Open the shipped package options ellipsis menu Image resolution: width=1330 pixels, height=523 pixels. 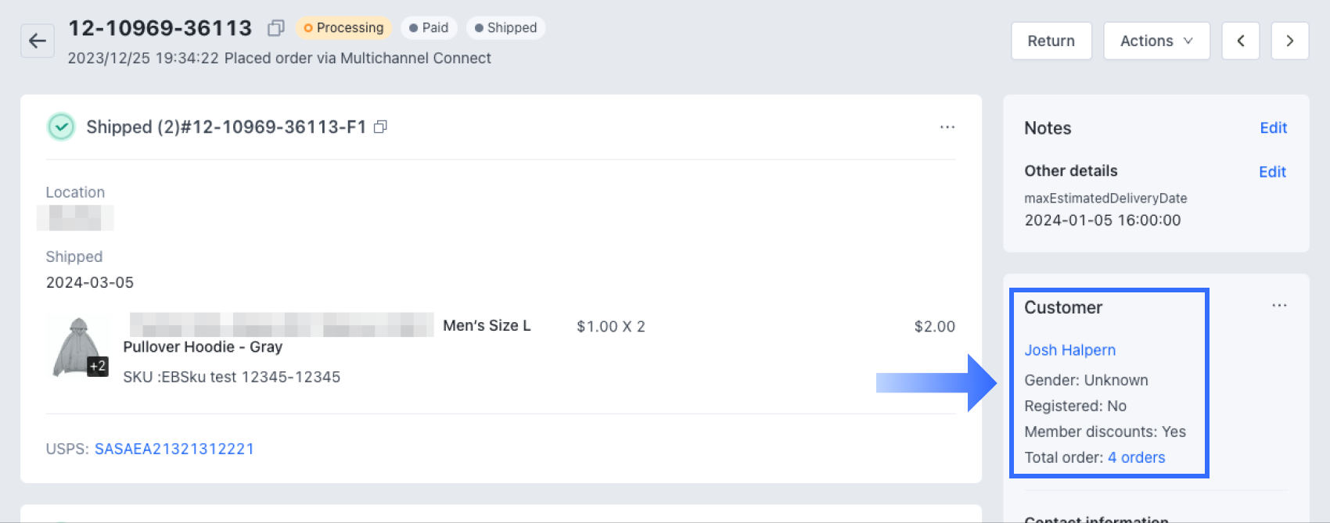pos(947,127)
